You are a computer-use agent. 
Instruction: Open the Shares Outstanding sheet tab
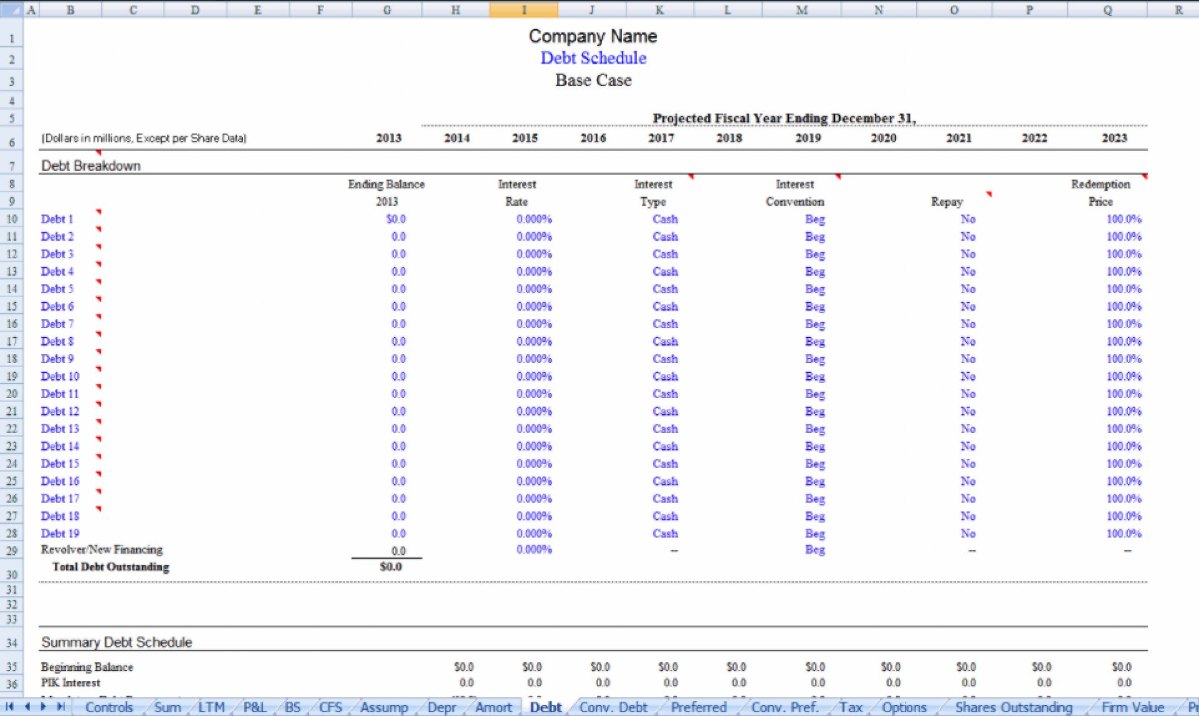[x=1013, y=707]
